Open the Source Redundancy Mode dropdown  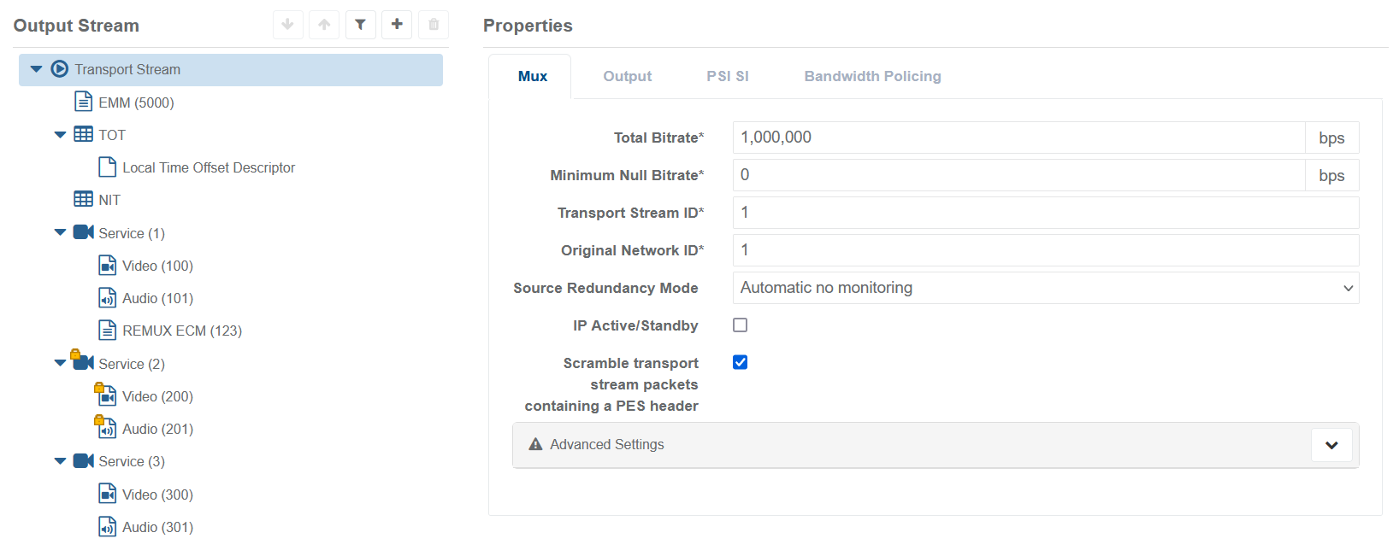pyautogui.click(x=1045, y=288)
